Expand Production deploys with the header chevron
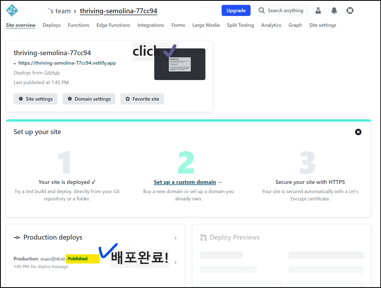The height and width of the screenshot is (288, 381). click(x=176, y=238)
